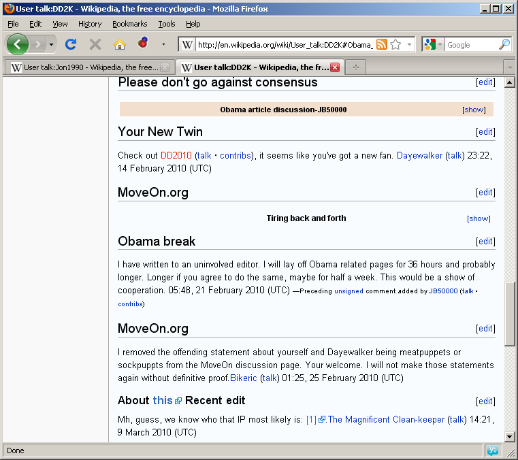Open the Help menu

point(193,24)
